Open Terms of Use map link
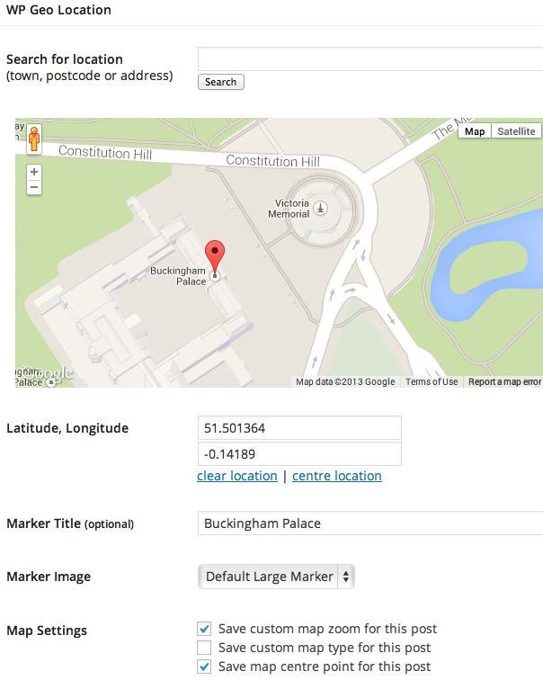The image size is (543, 680). point(432,381)
